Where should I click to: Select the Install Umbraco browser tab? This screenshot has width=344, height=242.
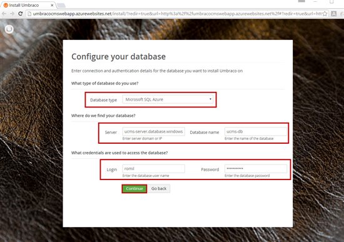28,5
